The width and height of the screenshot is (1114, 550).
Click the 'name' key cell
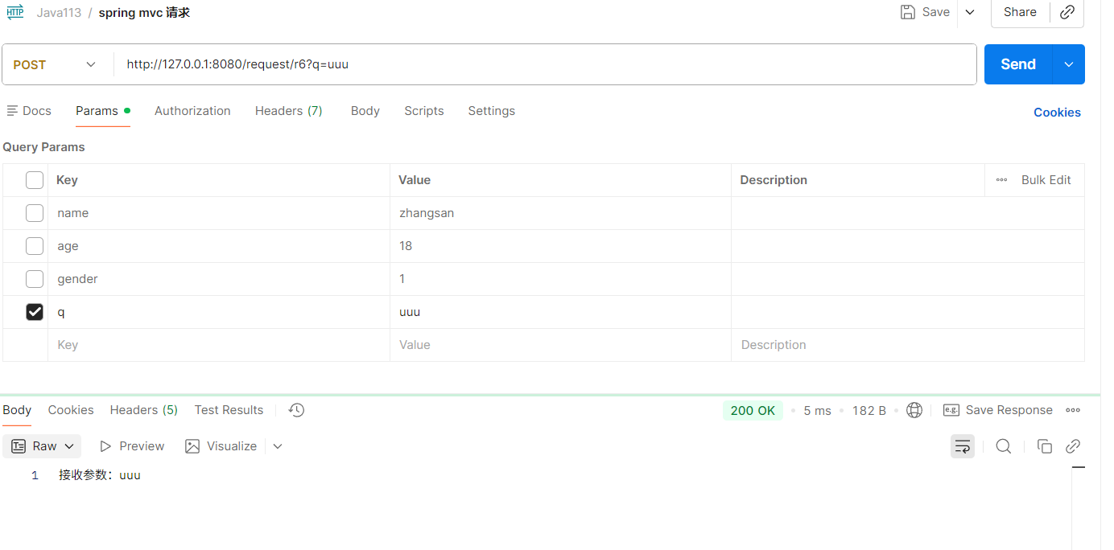(x=219, y=213)
